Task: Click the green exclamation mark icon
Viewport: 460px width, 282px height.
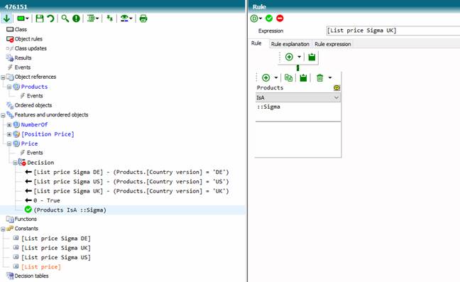Action: tap(76, 18)
